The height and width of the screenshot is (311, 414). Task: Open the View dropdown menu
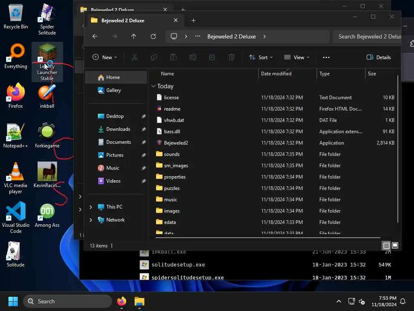click(x=296, y=57)
